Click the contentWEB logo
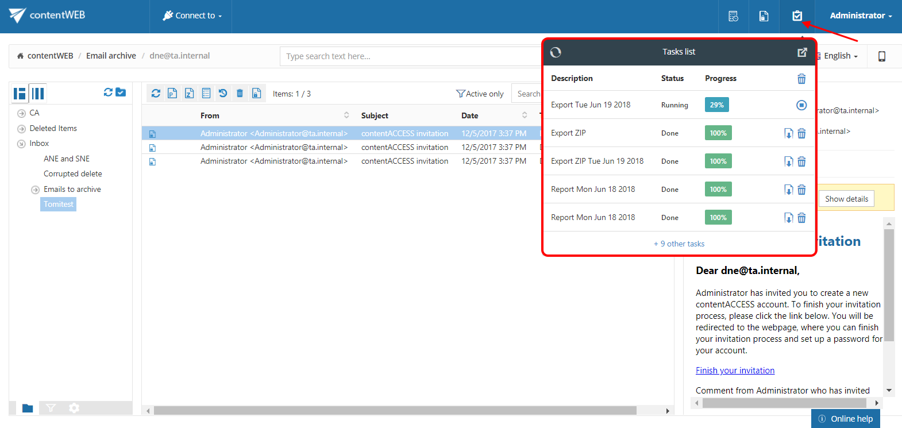 47,15
